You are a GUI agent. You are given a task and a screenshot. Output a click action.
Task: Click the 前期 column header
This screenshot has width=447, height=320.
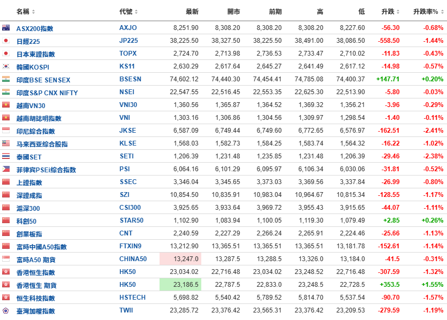coord(275,12)
